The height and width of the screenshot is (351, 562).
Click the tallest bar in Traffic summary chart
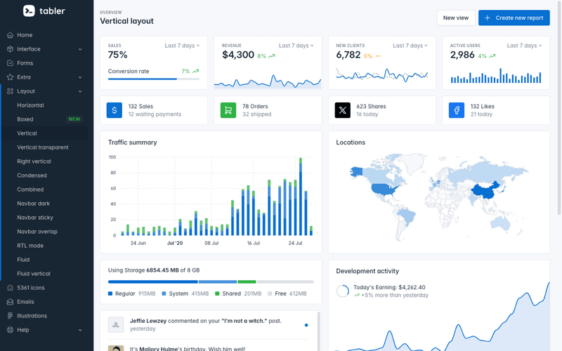(301, 197)
